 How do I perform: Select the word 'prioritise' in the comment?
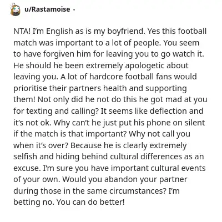[x=30, y=88]
